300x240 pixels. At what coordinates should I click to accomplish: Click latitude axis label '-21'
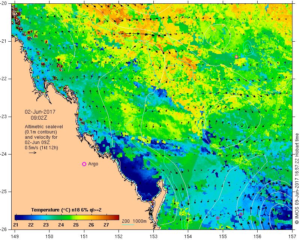click(3, 41)
